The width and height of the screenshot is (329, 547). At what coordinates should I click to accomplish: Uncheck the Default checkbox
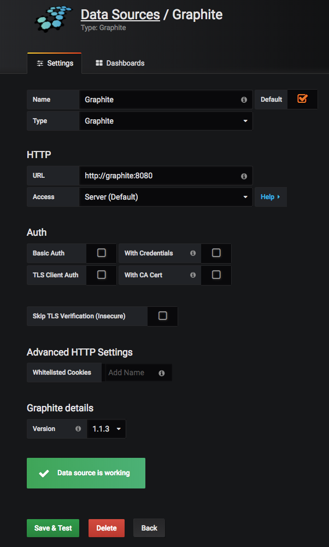click(302, 99)
